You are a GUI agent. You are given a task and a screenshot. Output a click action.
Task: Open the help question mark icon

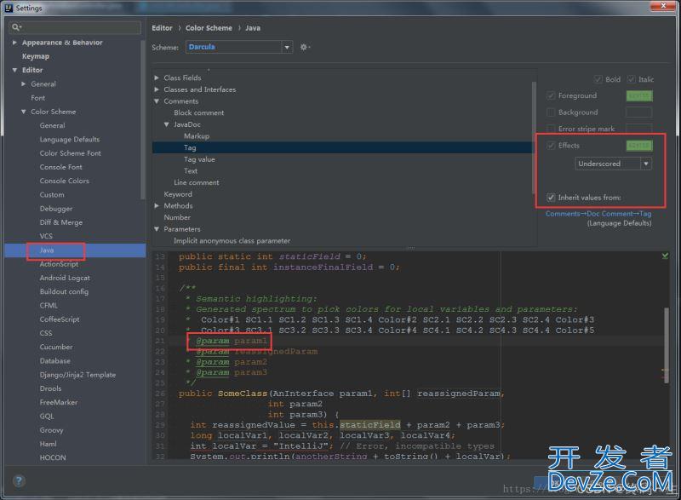point(19,481)
